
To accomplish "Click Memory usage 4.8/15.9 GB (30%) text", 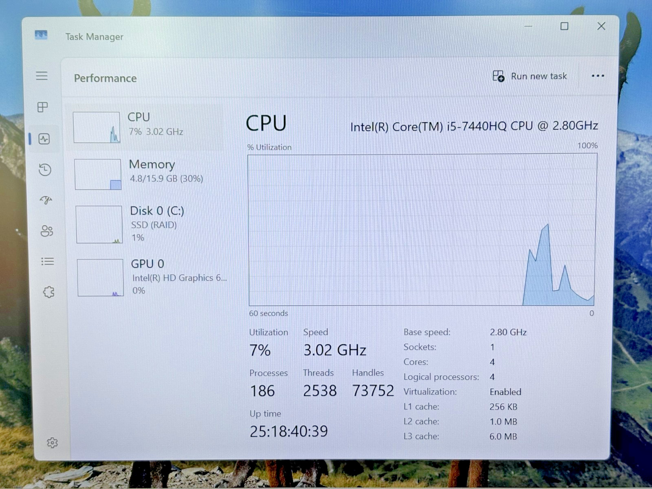I will pos(166,178).
